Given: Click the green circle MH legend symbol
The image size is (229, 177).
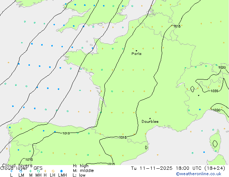Looking at the screenshot, I should click(38, 171).
